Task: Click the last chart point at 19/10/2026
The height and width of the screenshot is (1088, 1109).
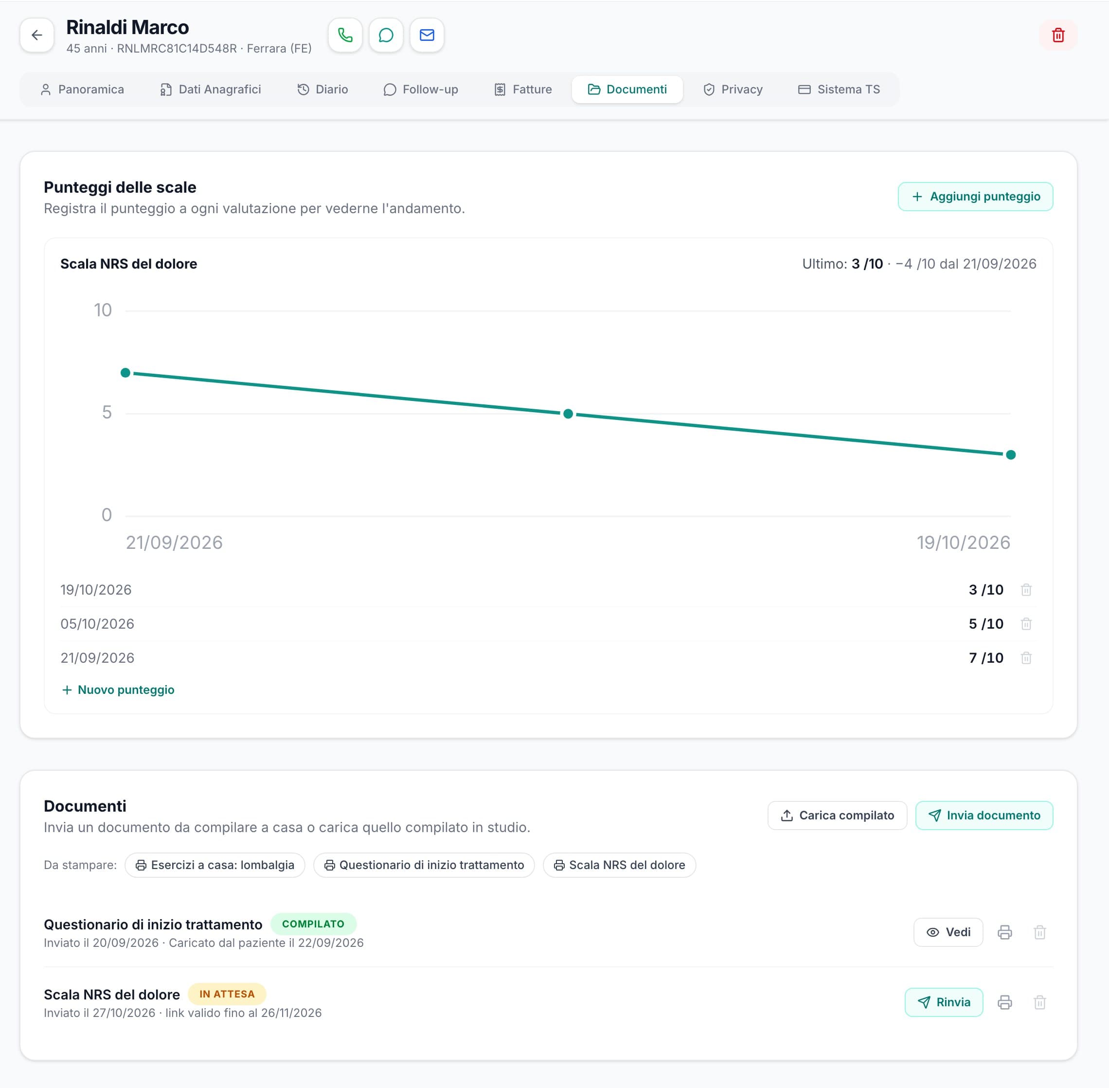Action: tap(1011, 455)
